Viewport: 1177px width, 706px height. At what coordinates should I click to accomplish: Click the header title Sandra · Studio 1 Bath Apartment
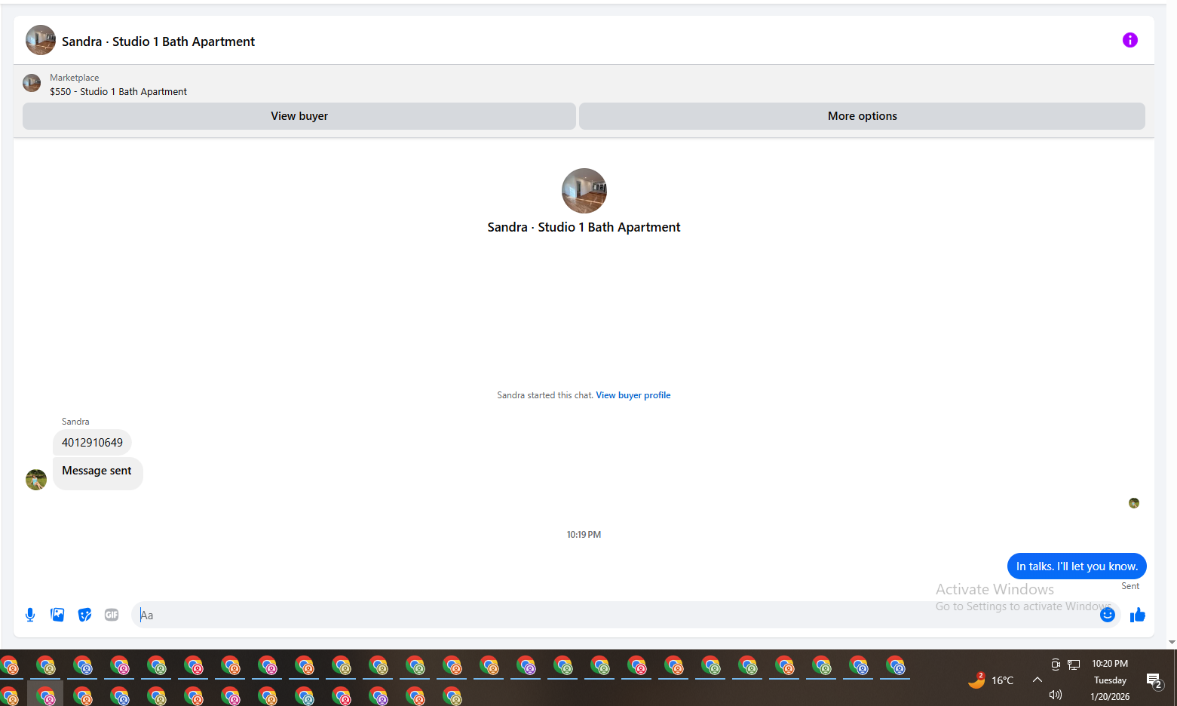tap(158, 41)
